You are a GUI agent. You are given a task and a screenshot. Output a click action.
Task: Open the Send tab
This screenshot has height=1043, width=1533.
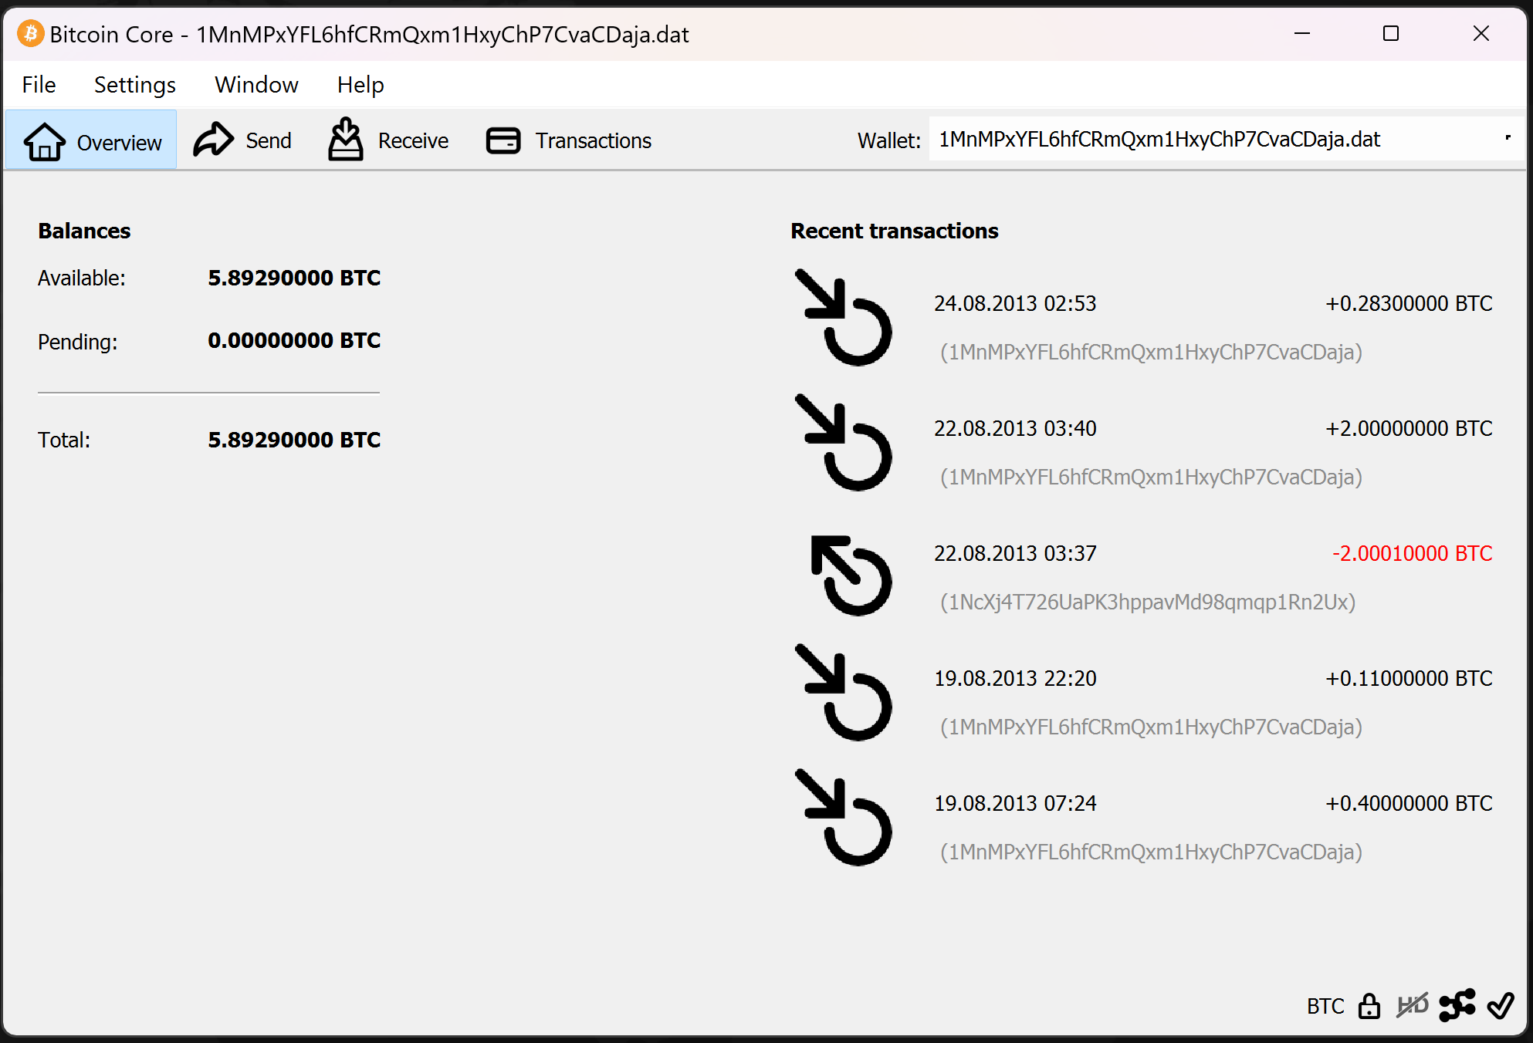tap(242, 140)
